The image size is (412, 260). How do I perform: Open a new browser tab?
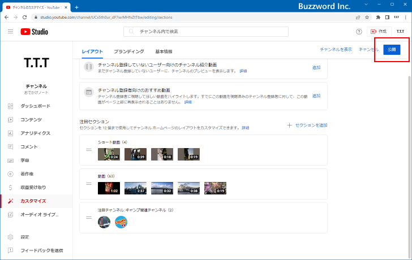click(76, 7)
